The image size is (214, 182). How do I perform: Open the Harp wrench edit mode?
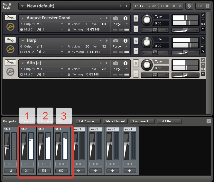[x=10, y=40]
